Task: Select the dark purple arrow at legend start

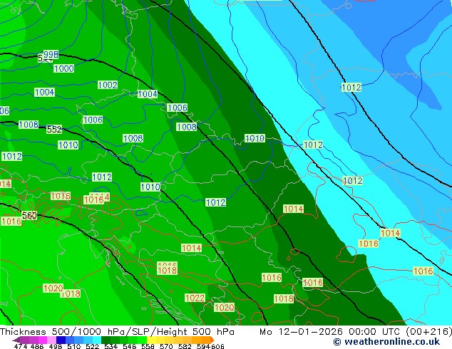Action: point(16,340)
